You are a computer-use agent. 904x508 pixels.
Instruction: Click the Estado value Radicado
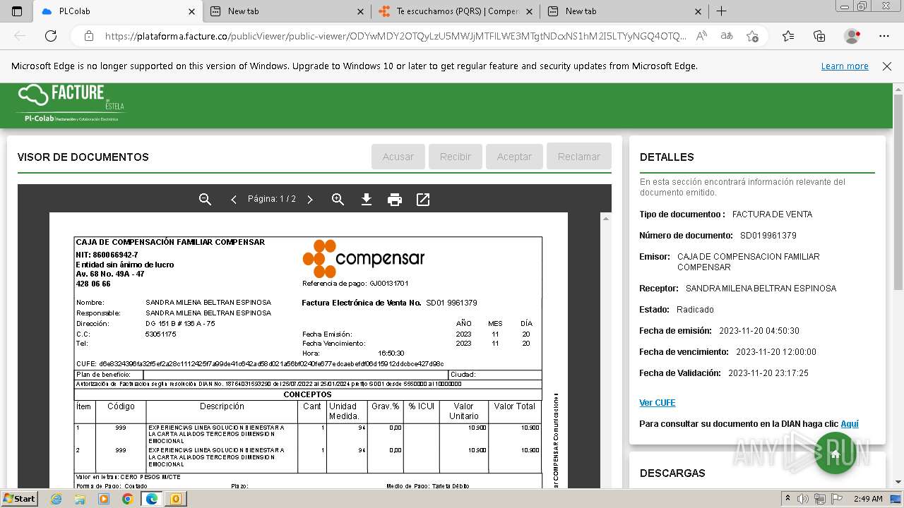(x=695, y=310)
